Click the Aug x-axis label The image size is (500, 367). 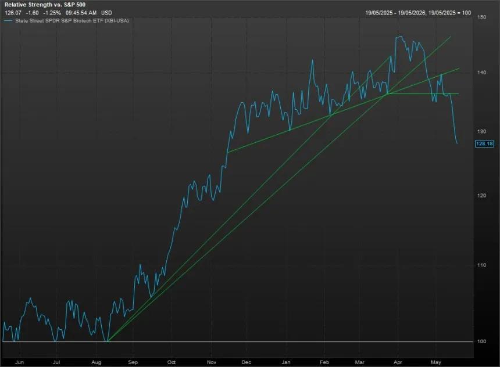pos(96,362)
